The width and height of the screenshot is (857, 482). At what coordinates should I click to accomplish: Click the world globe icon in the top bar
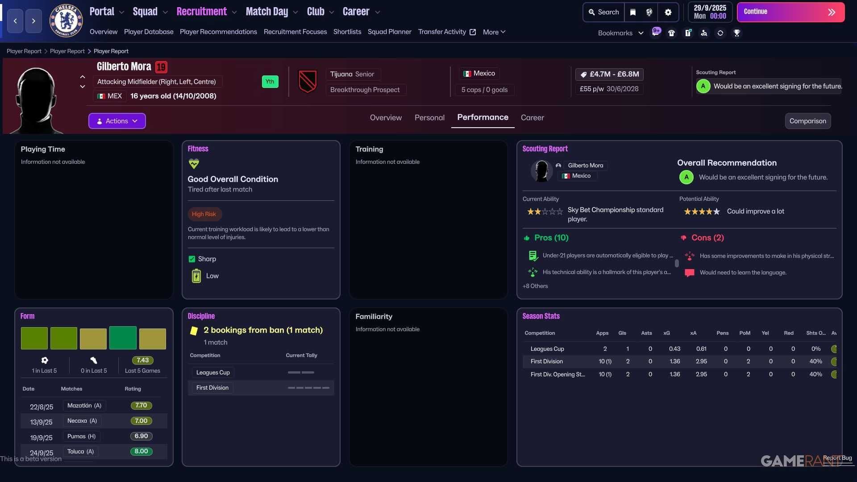(x=649, y=12)
